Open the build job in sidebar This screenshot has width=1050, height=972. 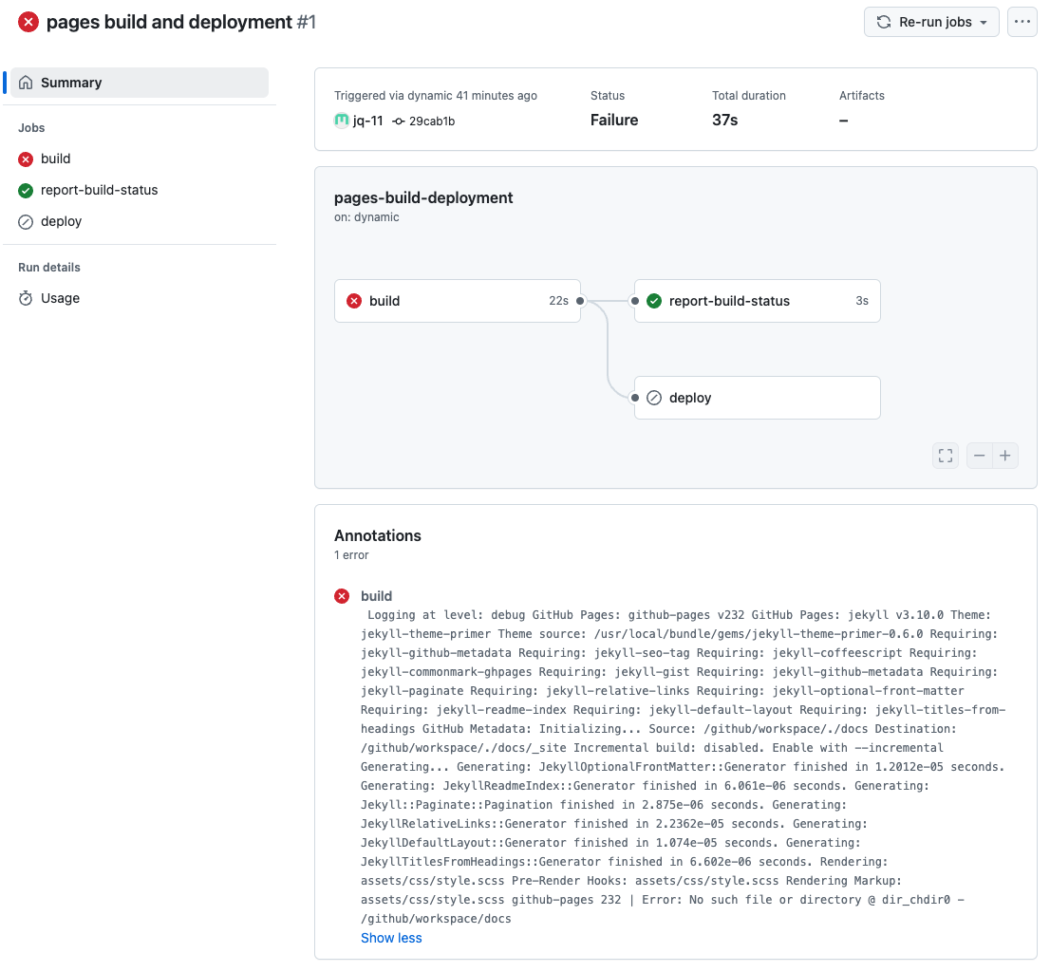(x=55, y=159)
